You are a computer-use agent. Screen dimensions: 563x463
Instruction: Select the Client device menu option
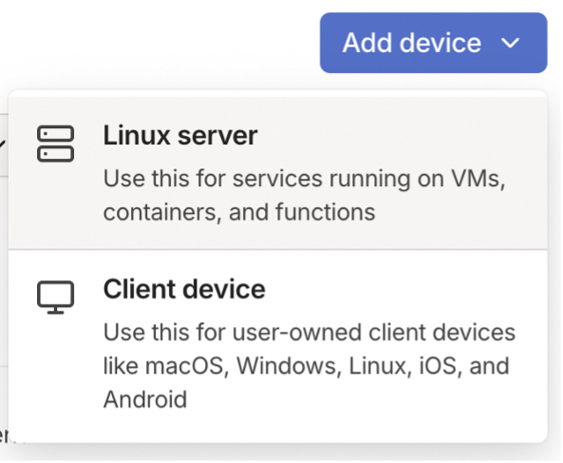pyautogui.click(x=278, y=344)
